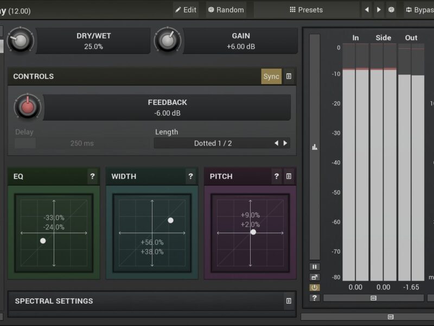Select the next preset arrow
434x326 pixels.
click(379, 10)
